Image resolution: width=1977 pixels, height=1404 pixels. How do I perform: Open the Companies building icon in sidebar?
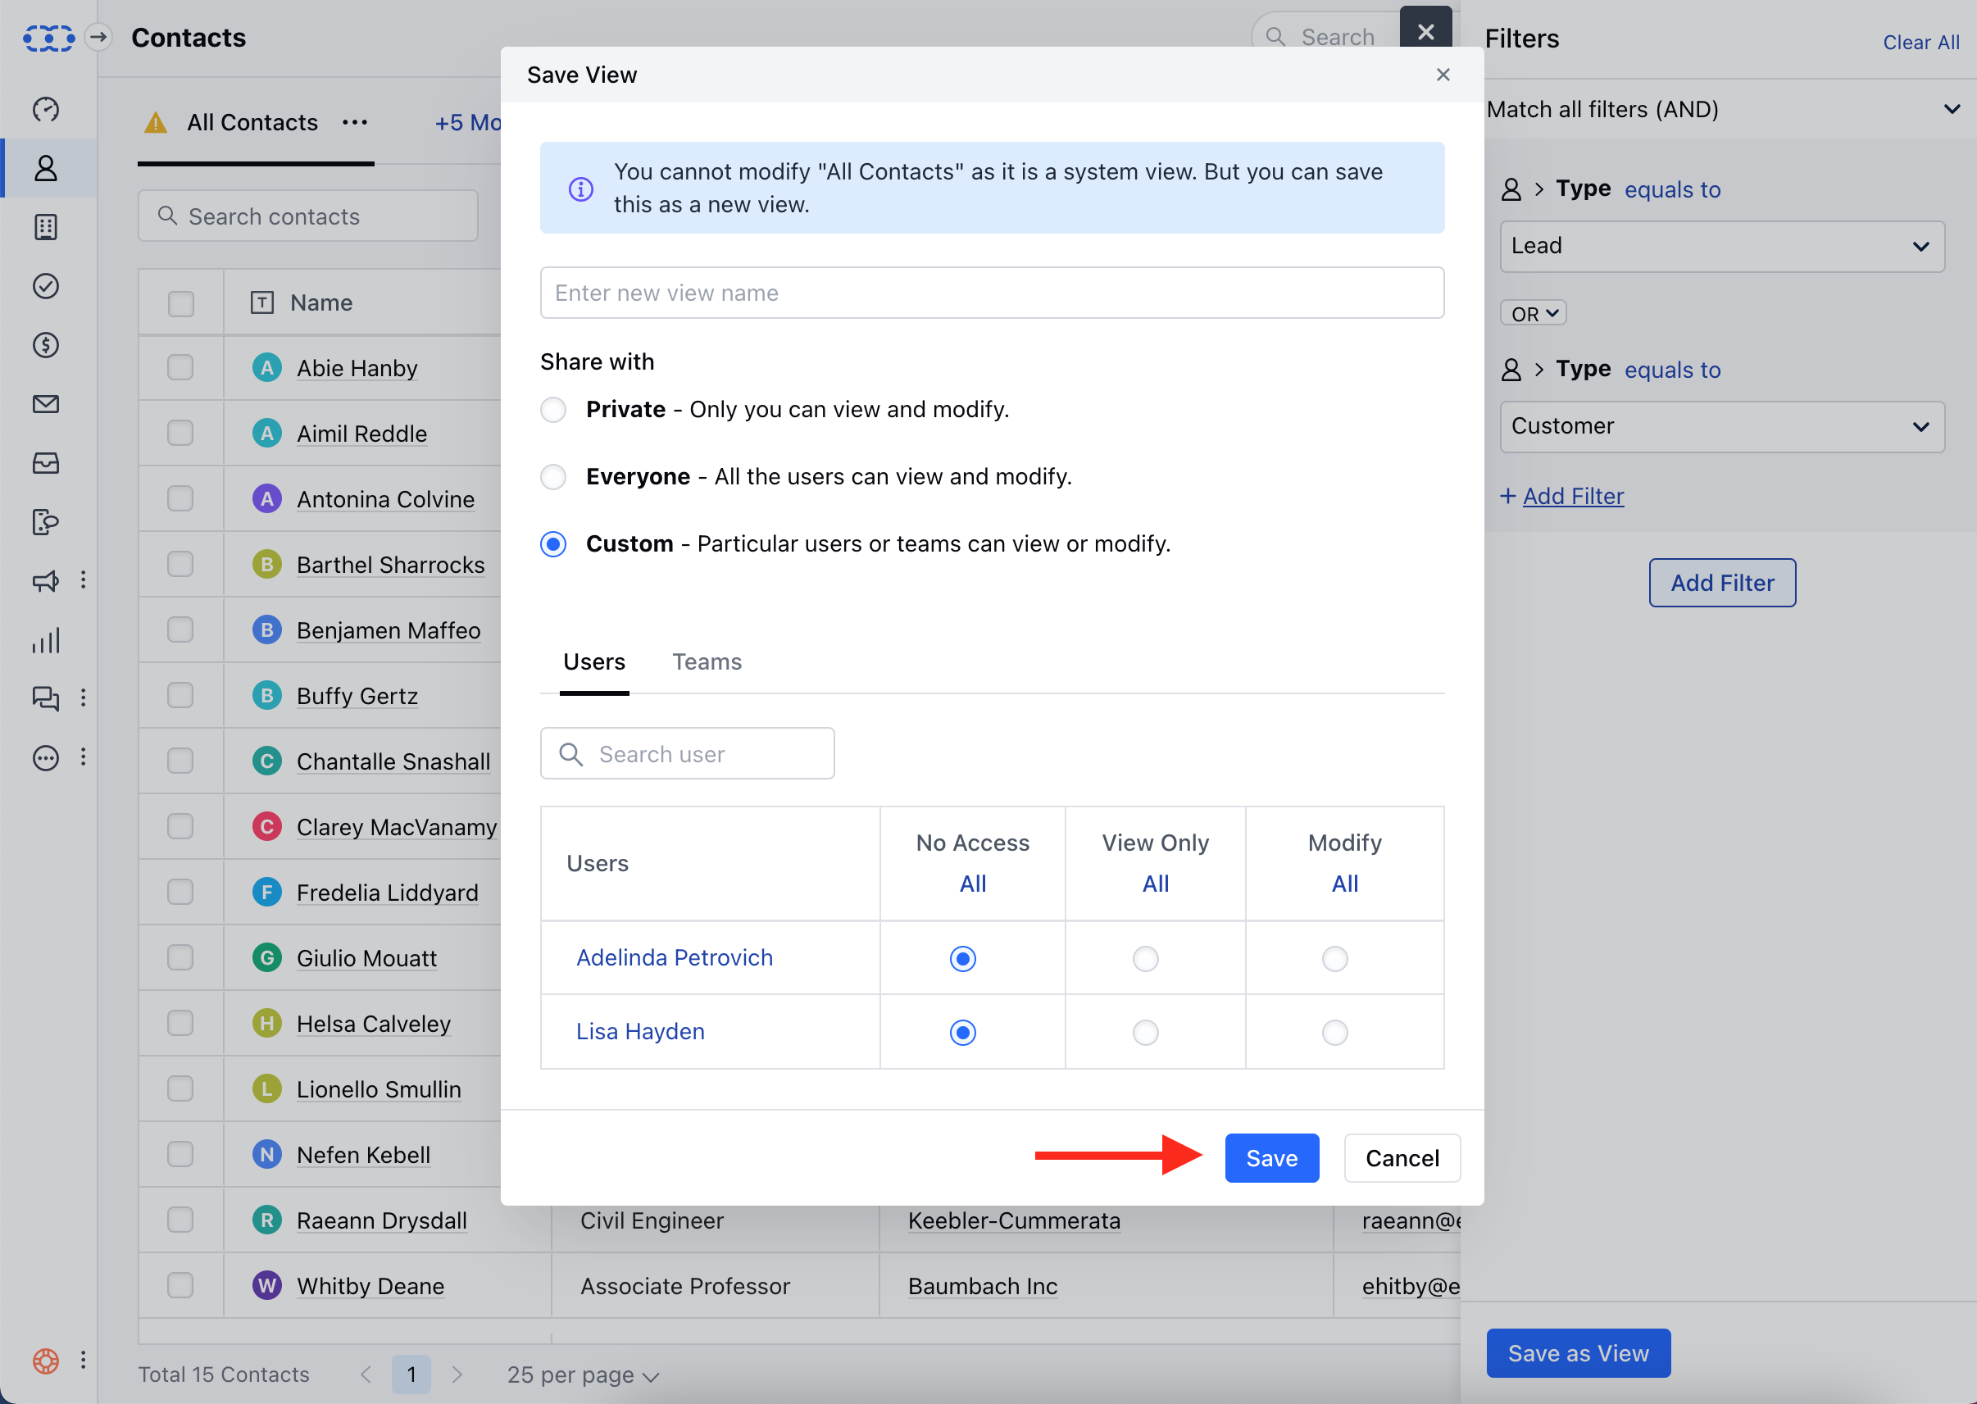click(x=46, y=226)
